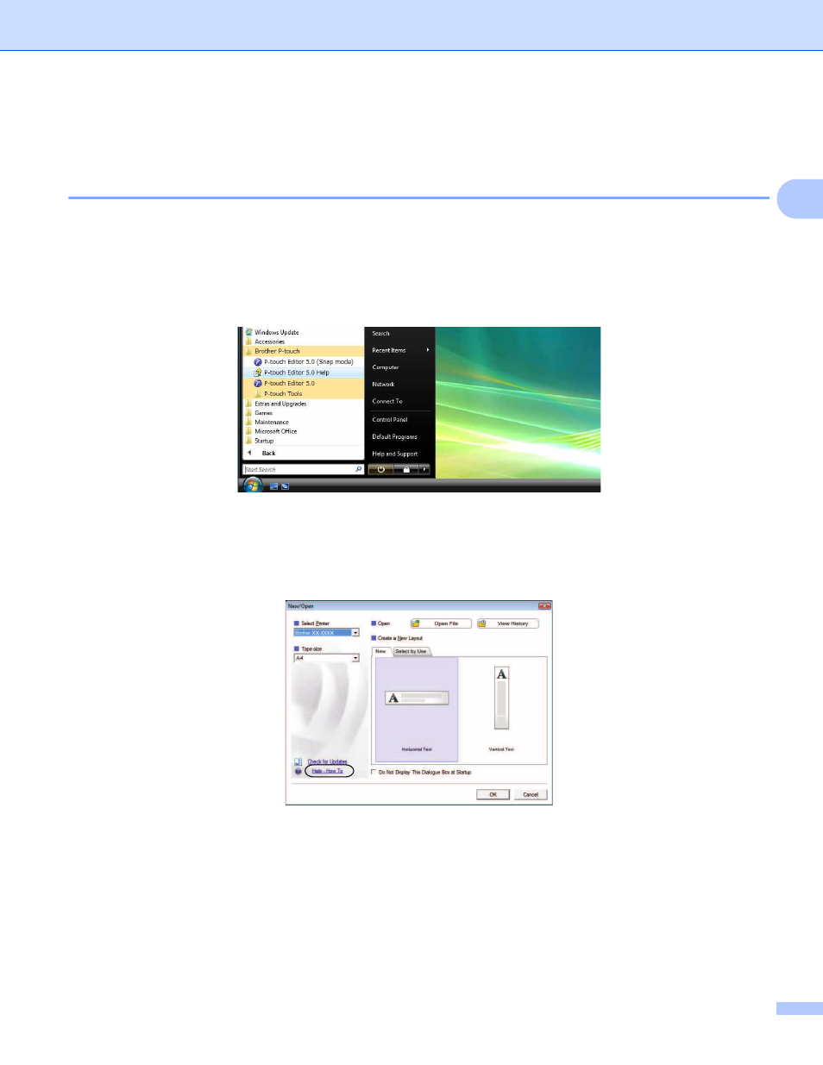Switch to the New tab
The width and height of the screenshot is (823, 1065).
(x=380, y=651)
